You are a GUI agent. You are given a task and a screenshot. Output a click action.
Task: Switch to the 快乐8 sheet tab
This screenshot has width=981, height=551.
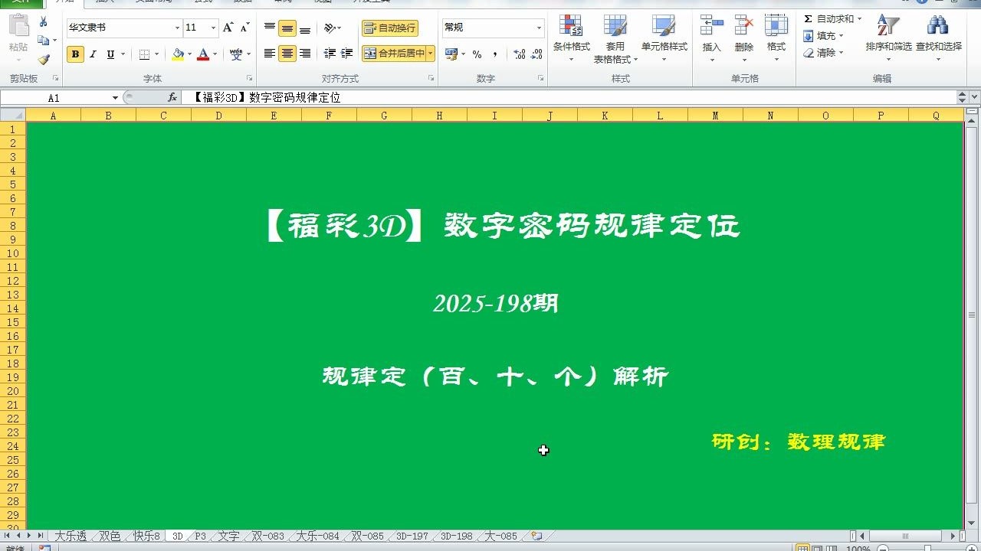(x=146, y=536)
